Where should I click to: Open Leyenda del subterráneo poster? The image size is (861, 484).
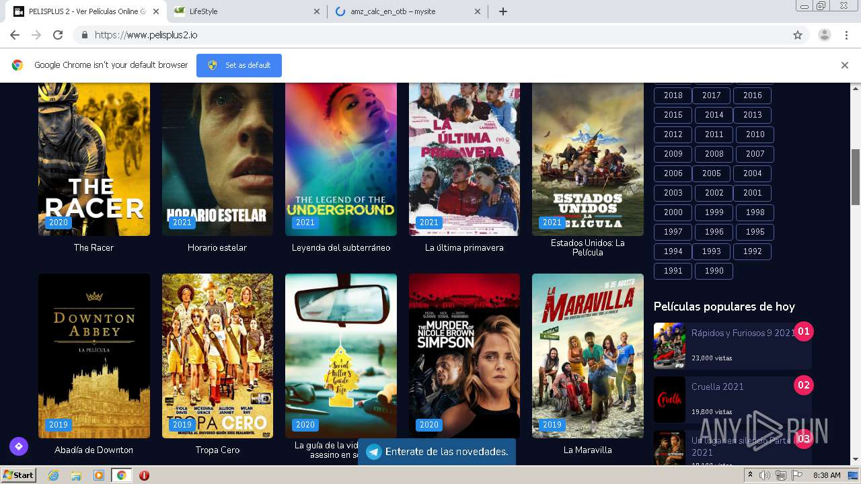pyautogui.click(x=341, y=159)
